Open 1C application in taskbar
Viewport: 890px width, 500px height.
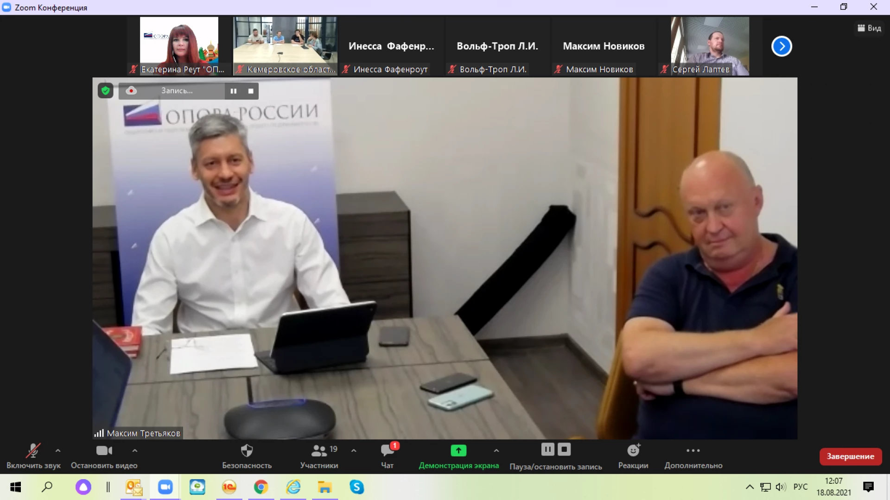pyautogui.click(x=229, y=487)
